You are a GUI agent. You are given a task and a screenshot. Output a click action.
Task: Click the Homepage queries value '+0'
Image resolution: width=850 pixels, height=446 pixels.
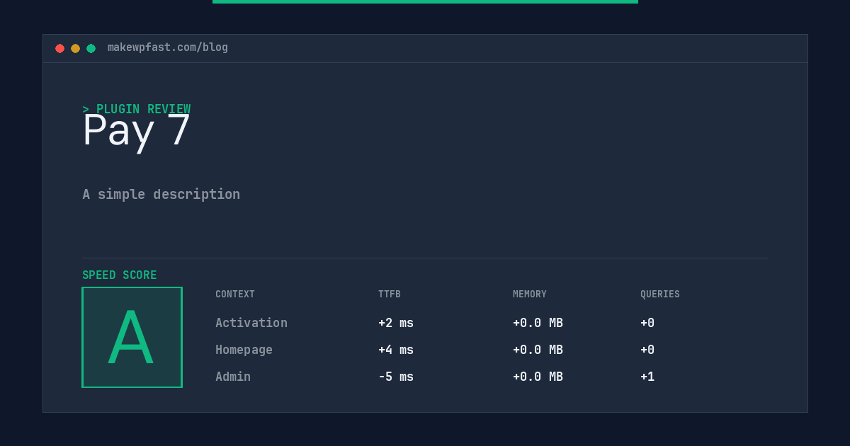647,350
